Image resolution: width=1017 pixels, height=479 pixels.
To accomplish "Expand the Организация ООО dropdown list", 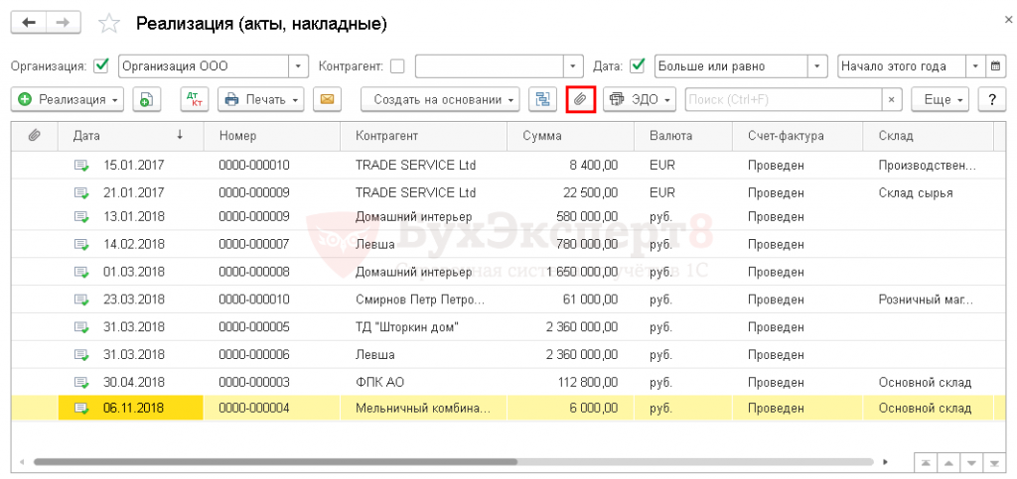I will (x=299, y=66).
